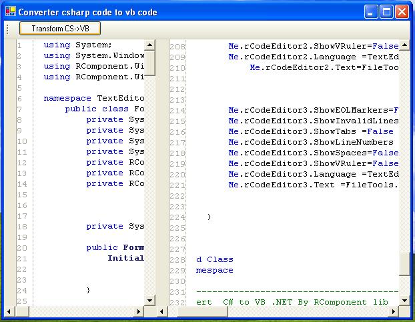The height and width of the screenshot is (322, 415).
Task: Click the application icon in title bar
Action: click(x=11, y=11)
